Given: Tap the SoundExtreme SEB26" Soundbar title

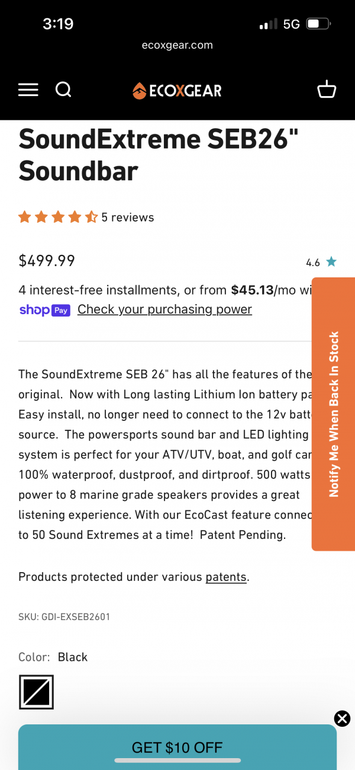Looking at the screenshot, I should pos(158,155).
